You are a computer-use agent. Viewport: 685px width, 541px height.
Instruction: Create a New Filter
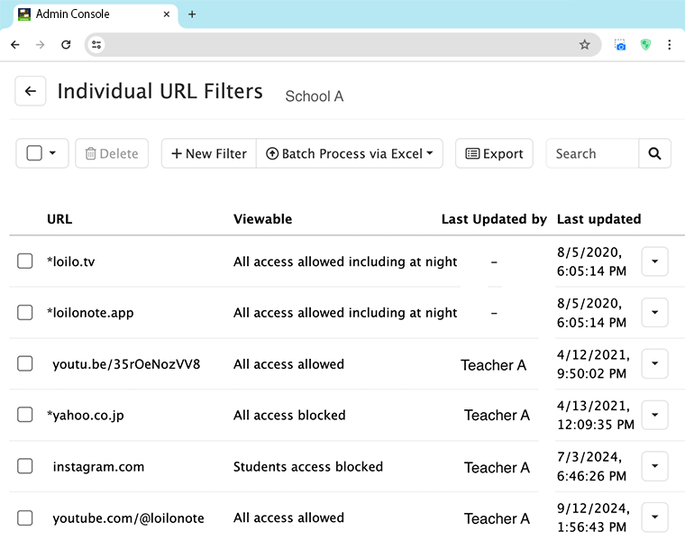209,153
